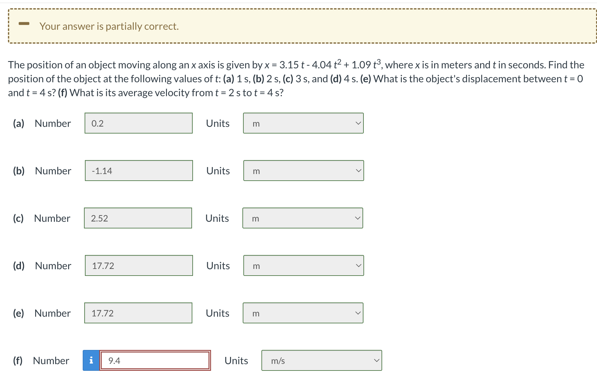Screen dimensions: 597x386
Task: Open the m/s units dropdown for part (f)
Action: (322, 360)
